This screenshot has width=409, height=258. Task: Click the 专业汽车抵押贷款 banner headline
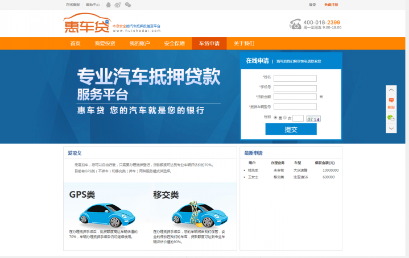pyautogui.click(x=149, y=76)
